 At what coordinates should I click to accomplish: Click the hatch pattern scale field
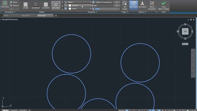107,9
